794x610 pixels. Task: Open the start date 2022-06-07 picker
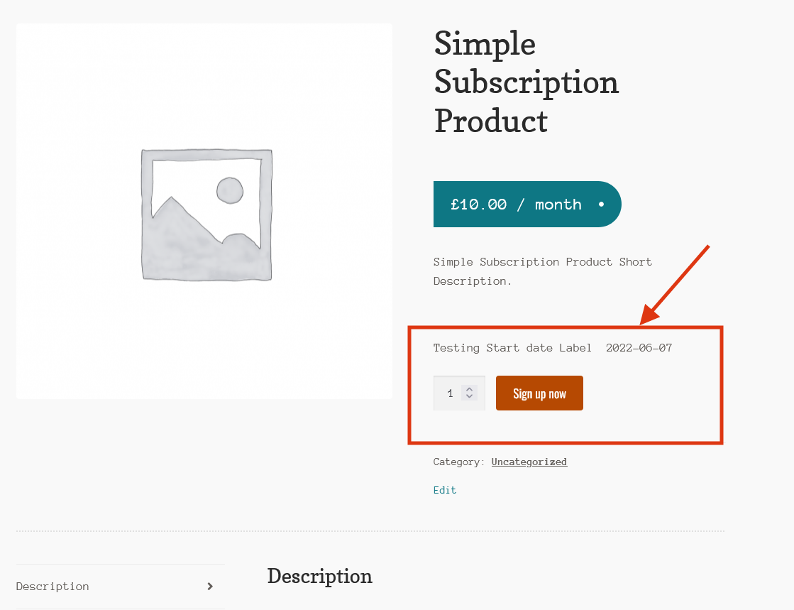click(639, 348)
